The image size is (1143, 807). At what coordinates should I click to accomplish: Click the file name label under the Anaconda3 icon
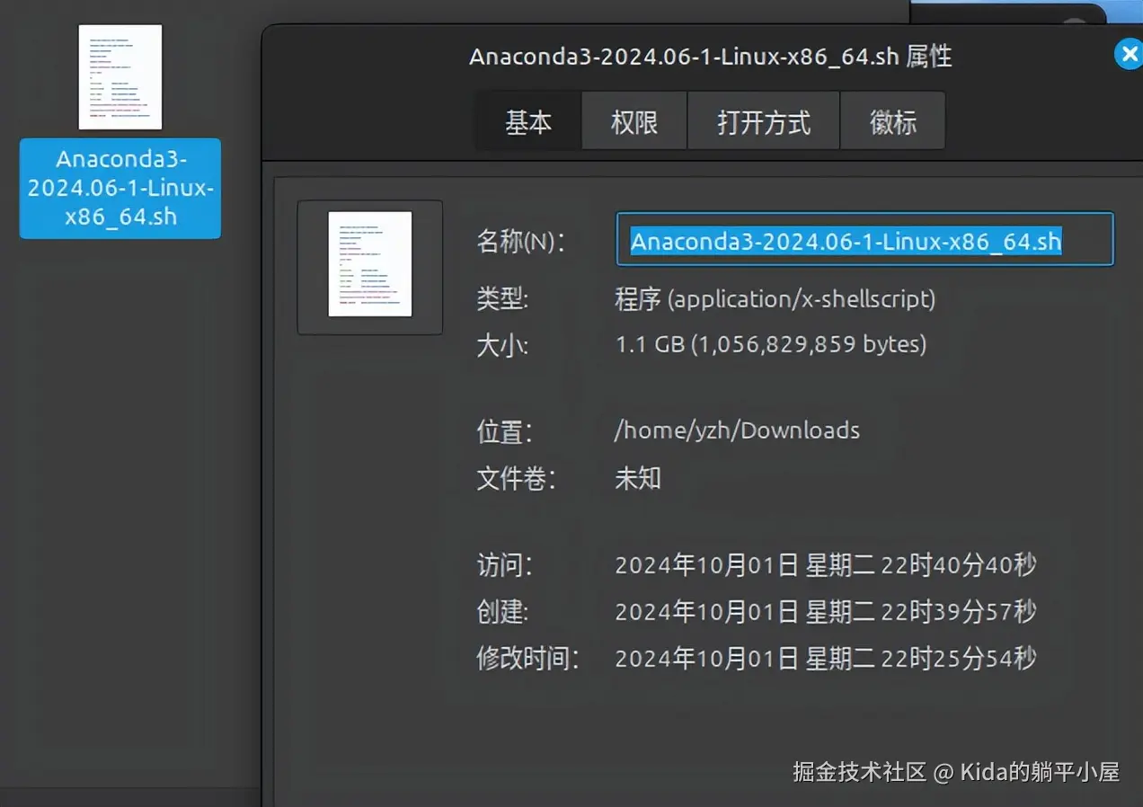(120, 188)
